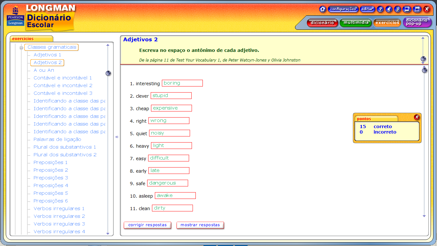The width and height of the screenshot is (437, 246).
Task: Open Preposições 4 exercise
Action: (x=51, y=185)
